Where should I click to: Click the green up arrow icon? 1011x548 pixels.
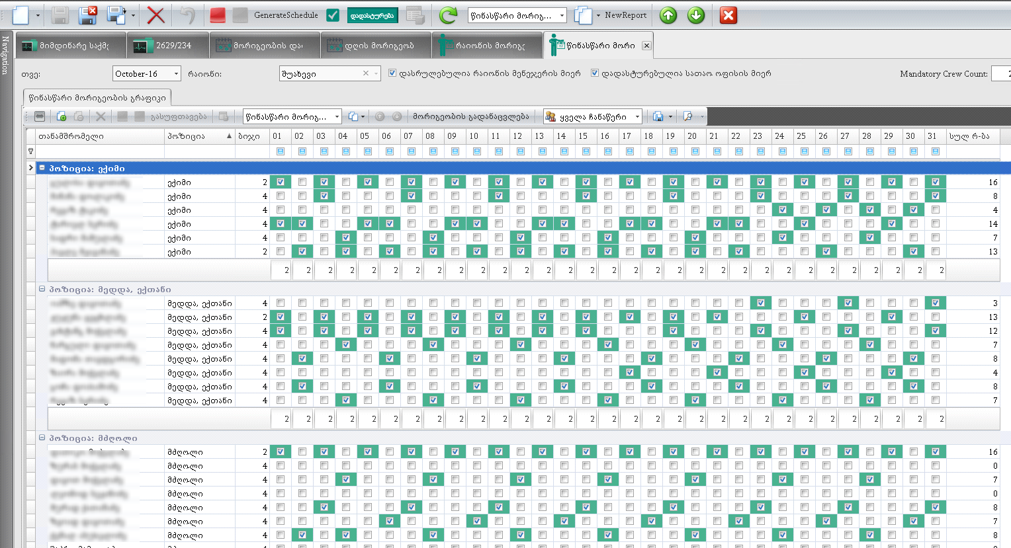click(x=668, y=15)
